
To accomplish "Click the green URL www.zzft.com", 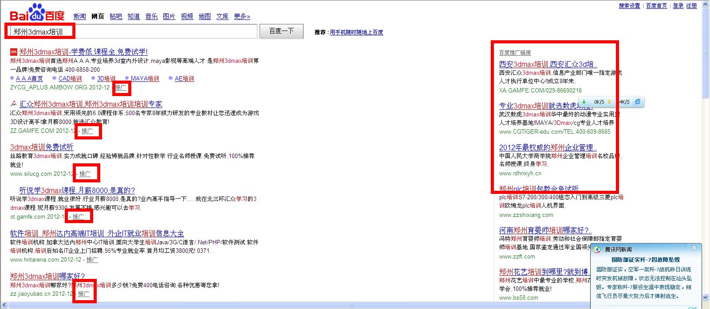I will [x=517, y=257].
